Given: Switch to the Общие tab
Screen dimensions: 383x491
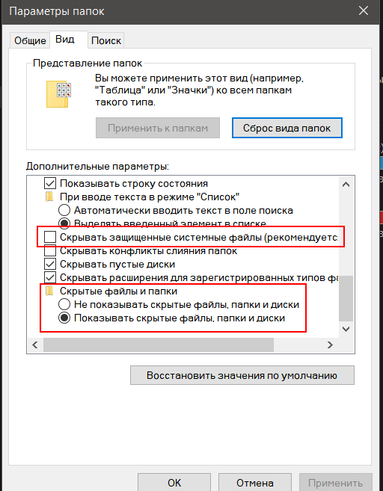Looking at the screenshot, I should point(30,40).
